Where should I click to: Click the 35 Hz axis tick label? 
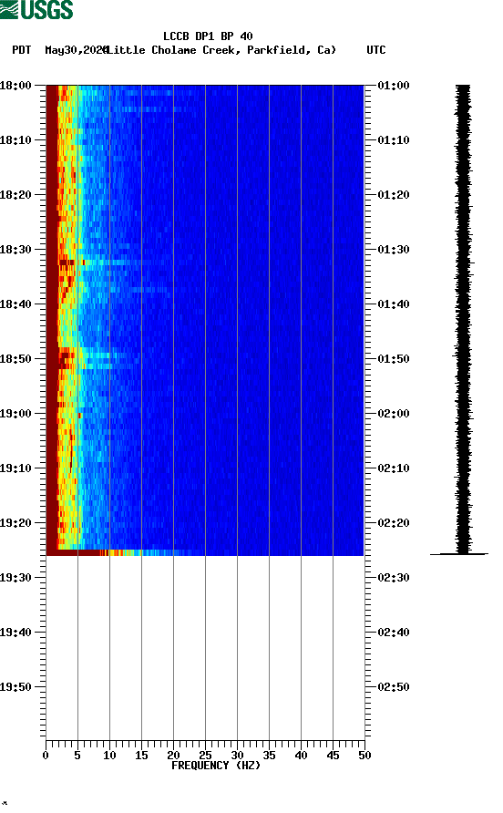269,756
